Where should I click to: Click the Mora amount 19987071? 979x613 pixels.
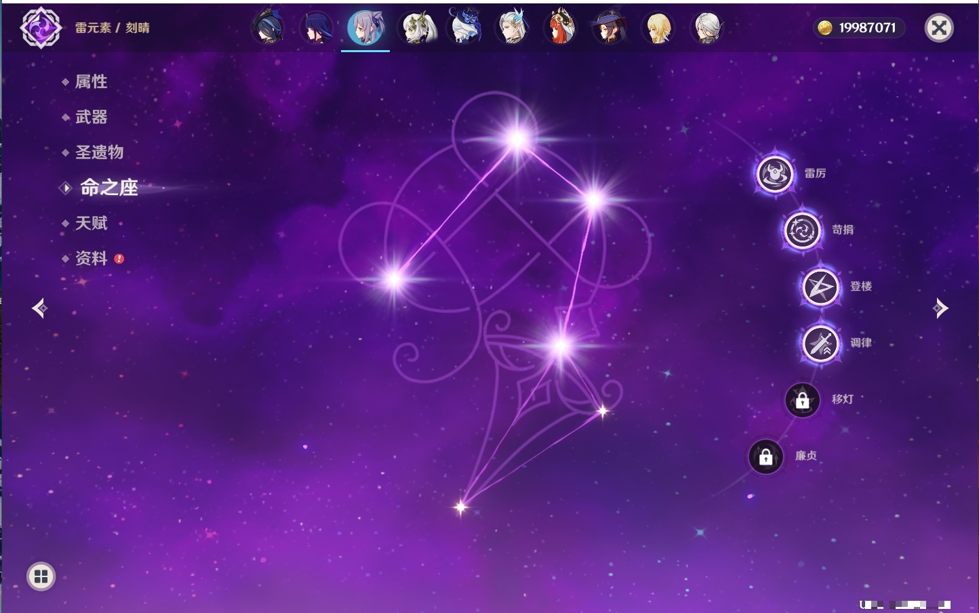coord(867,28)
